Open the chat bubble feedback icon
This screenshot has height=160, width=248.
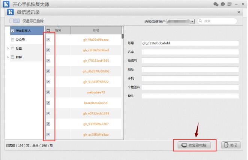[x=223, y=4]
